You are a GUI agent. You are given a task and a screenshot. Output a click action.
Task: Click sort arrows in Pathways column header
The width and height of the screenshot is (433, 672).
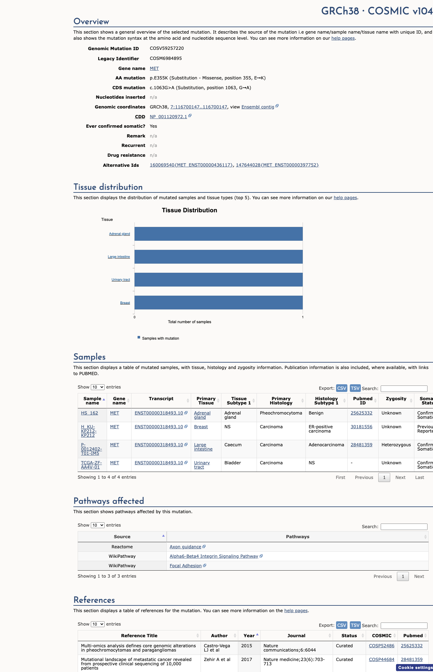pos(425,537)
